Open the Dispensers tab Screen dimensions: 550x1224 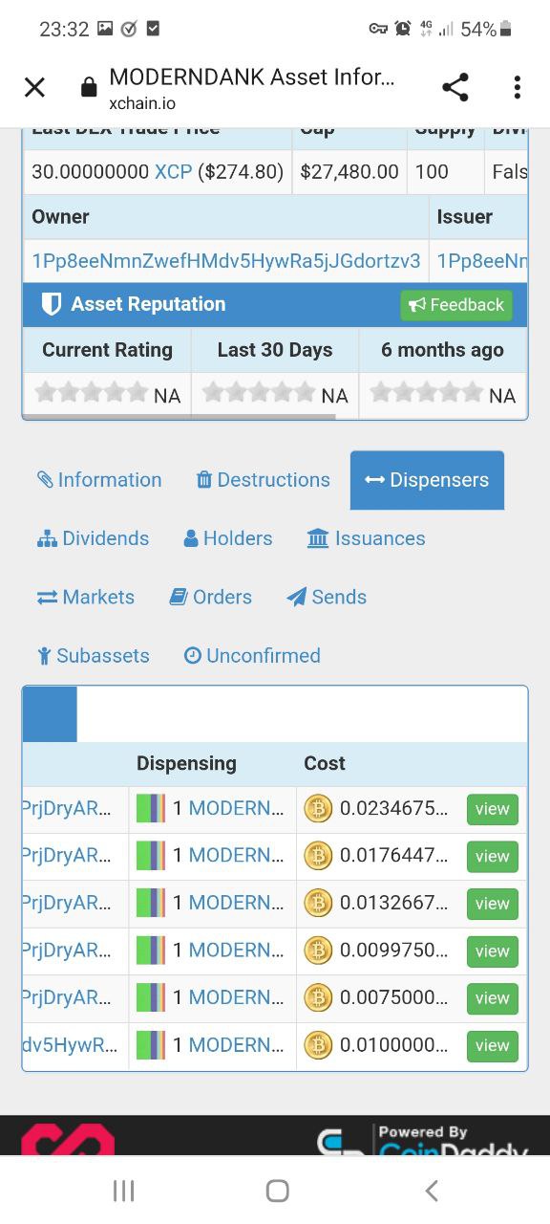(x=427, y=480)
